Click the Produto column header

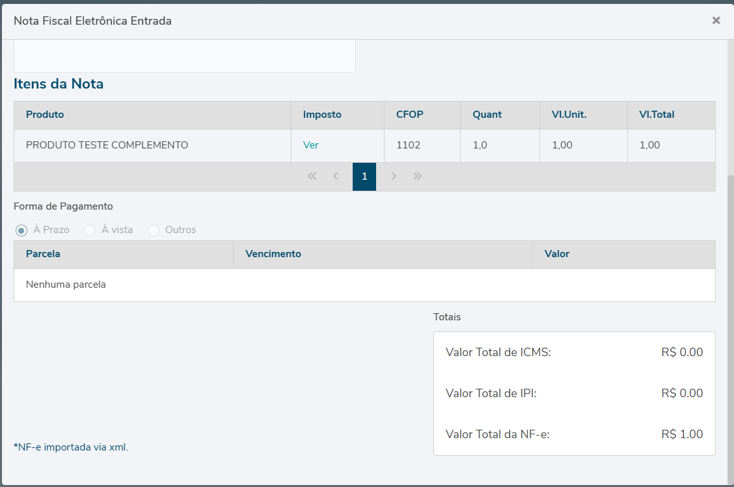pos(45,115)
